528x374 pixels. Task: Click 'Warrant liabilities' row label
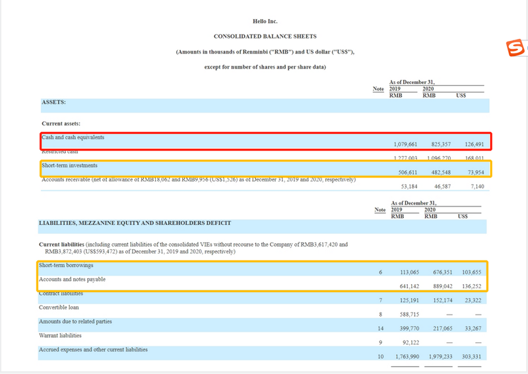click(60, 336)
